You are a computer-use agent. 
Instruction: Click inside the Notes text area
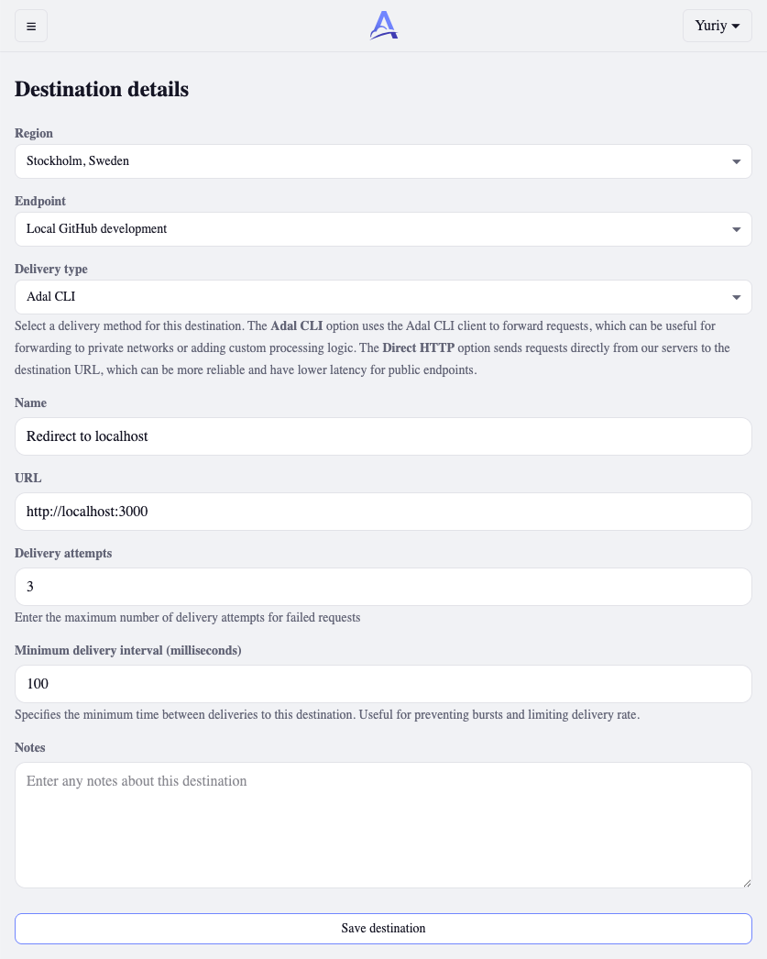click(x=383, y=825)
